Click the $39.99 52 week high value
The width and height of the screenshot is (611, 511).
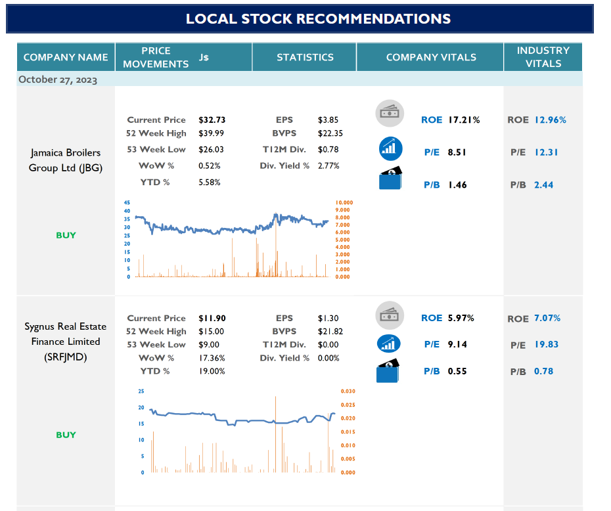(211, 133)
